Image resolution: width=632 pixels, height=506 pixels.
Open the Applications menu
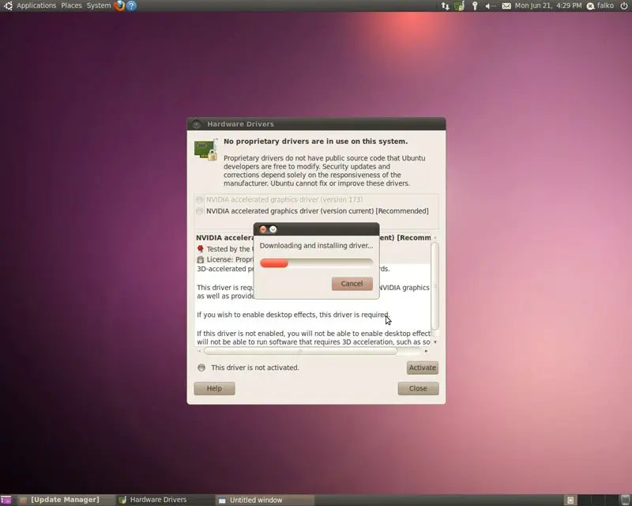(x=36, y=6)
